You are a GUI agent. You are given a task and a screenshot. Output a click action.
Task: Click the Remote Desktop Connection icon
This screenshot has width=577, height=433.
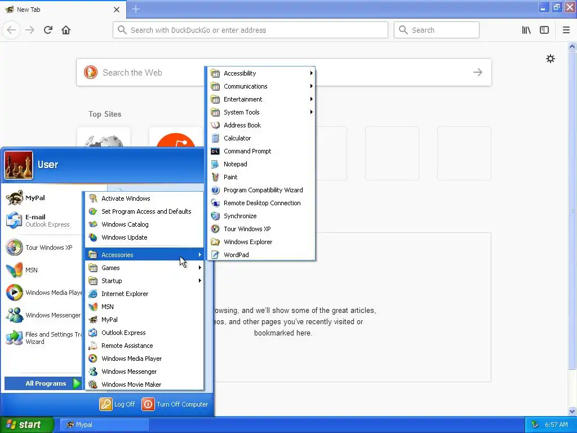click(215, 203)
